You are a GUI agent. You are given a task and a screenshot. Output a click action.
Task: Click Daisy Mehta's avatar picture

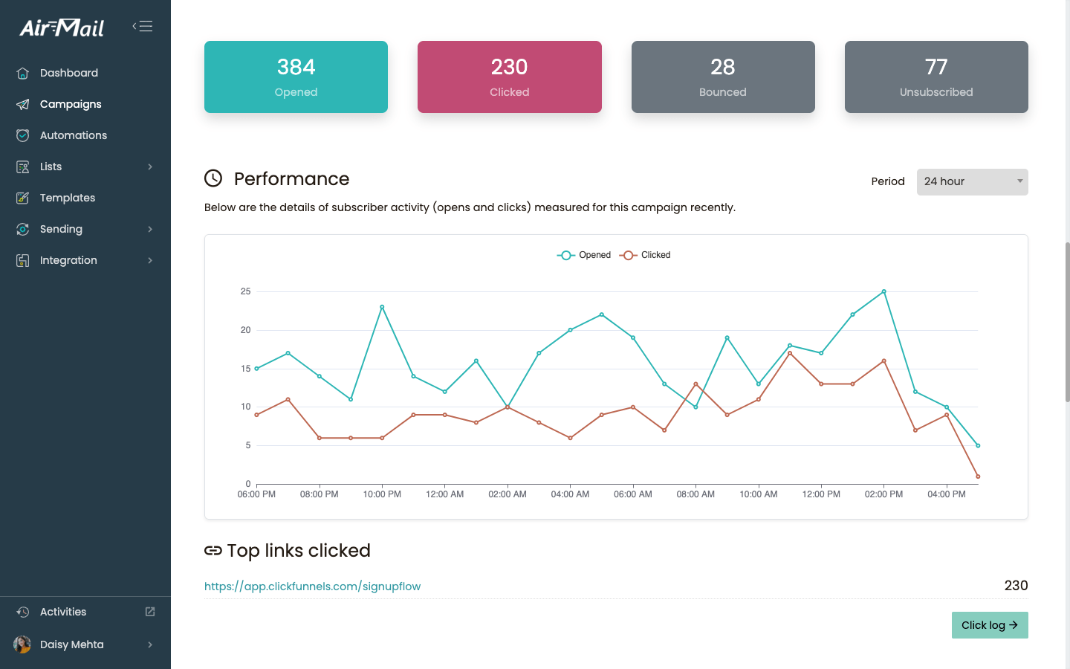[22, 644]
